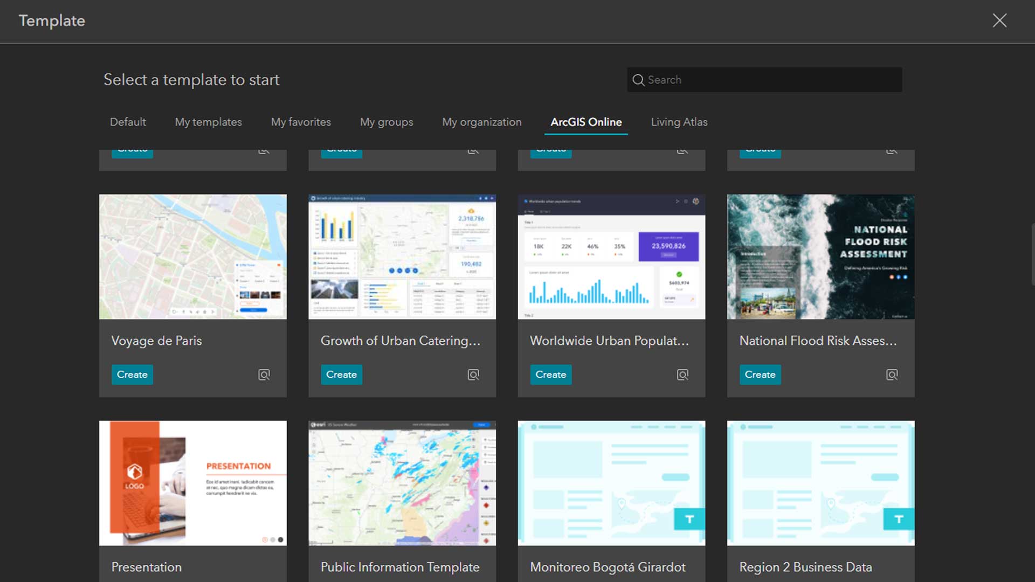Screen dimensions: 1035x582
Task: Click the template Search field
Action: pyautogui.click(x=771, y=80)
